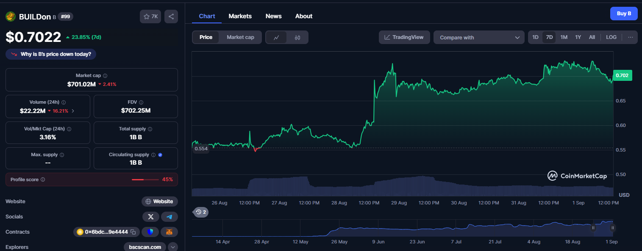Set chart range to 1M
This screenshot has height=251, width=642.
click(x=564, y=37)
